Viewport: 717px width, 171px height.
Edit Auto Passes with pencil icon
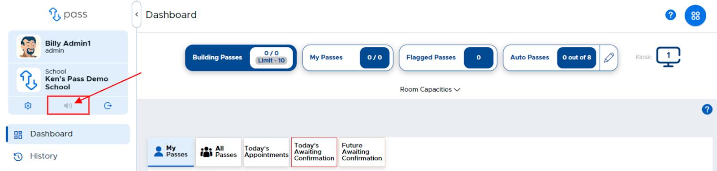pyautogui.click(x=609, y=58)
